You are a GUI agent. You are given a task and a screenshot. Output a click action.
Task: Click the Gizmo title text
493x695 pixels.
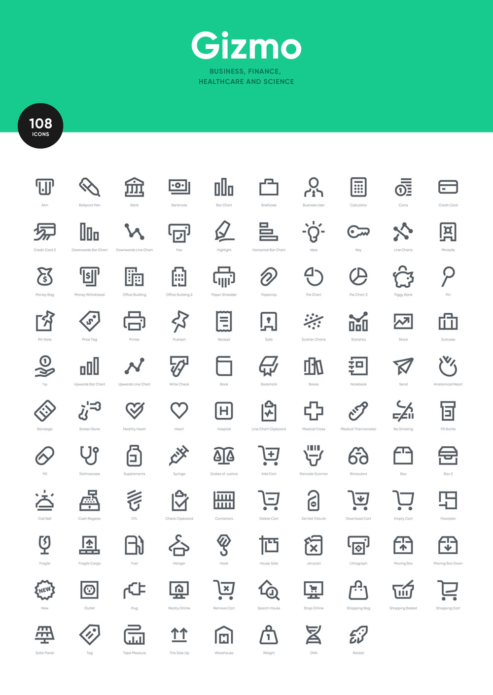246,46
